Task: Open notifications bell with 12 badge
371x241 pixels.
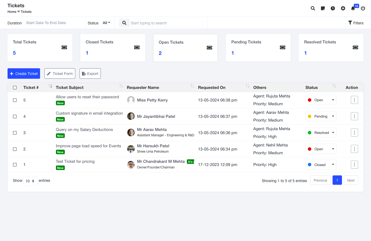Action: (x=353, y=8)
